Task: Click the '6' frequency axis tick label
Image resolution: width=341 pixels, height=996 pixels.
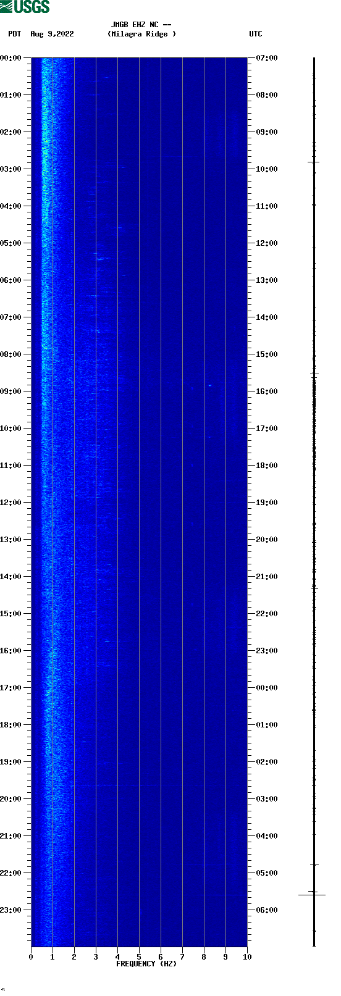Action: click(161, 957)
